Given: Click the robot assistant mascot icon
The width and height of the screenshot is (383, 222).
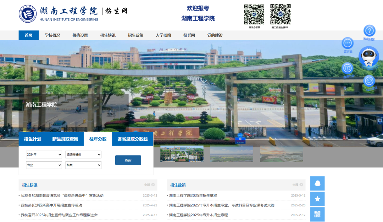Looking at the screenshot, I should click(369, 57).
